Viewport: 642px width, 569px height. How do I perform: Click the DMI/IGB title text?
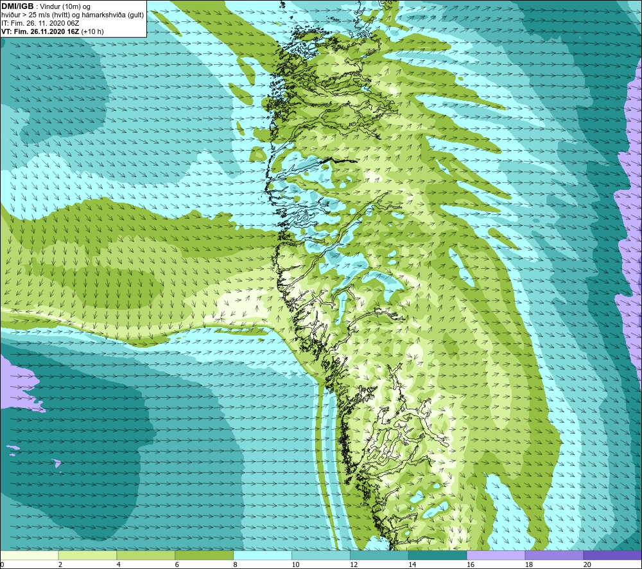coord(17,6)
